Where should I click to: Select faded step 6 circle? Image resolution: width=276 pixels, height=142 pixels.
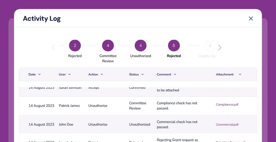pyautogui.click(x=210, y=45)
